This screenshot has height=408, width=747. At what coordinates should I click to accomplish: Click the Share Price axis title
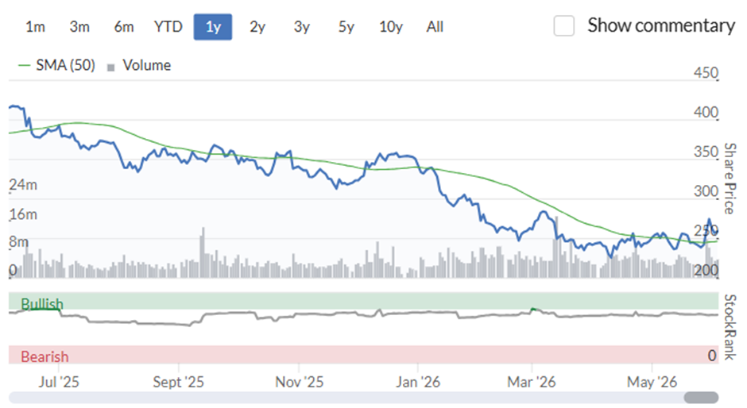pyautogui.click(x=730, y=179)
